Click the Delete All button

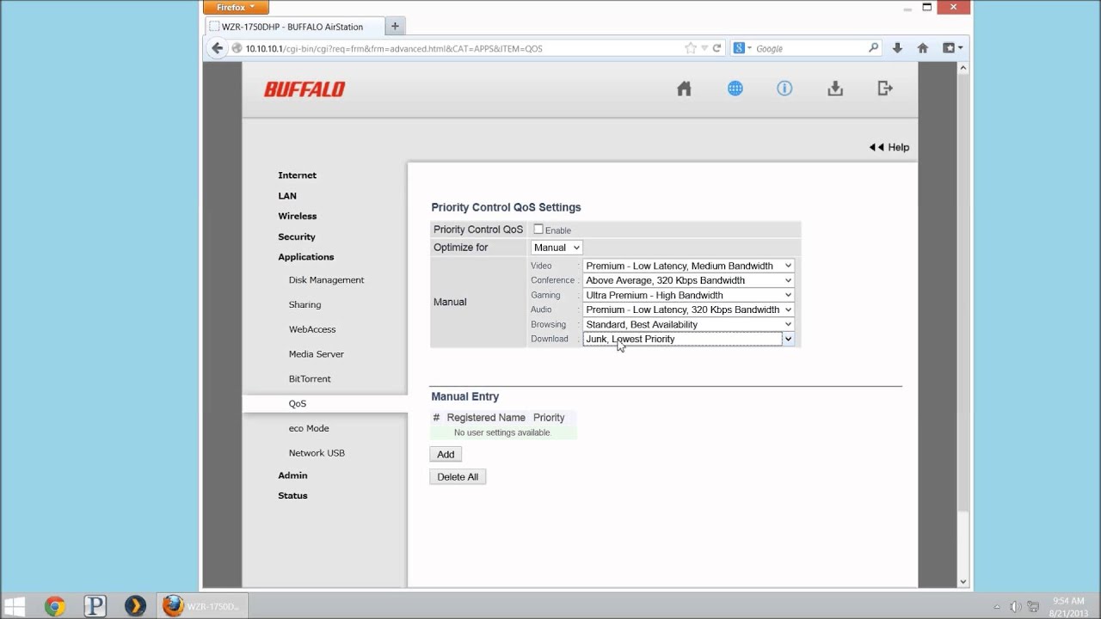coord(458,476)
